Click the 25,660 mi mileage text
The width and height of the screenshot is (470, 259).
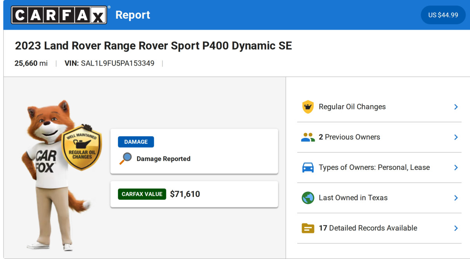point(31,63)
